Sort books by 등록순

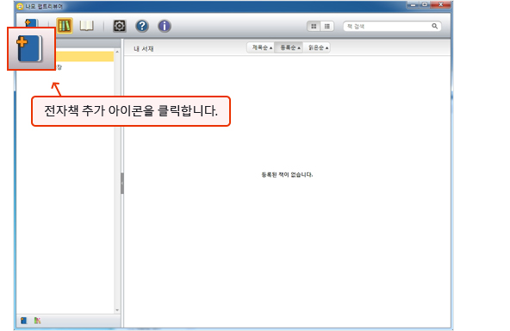click(289, 47)
